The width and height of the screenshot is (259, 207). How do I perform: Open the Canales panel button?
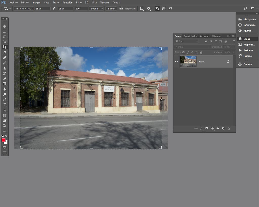(247, 64)
